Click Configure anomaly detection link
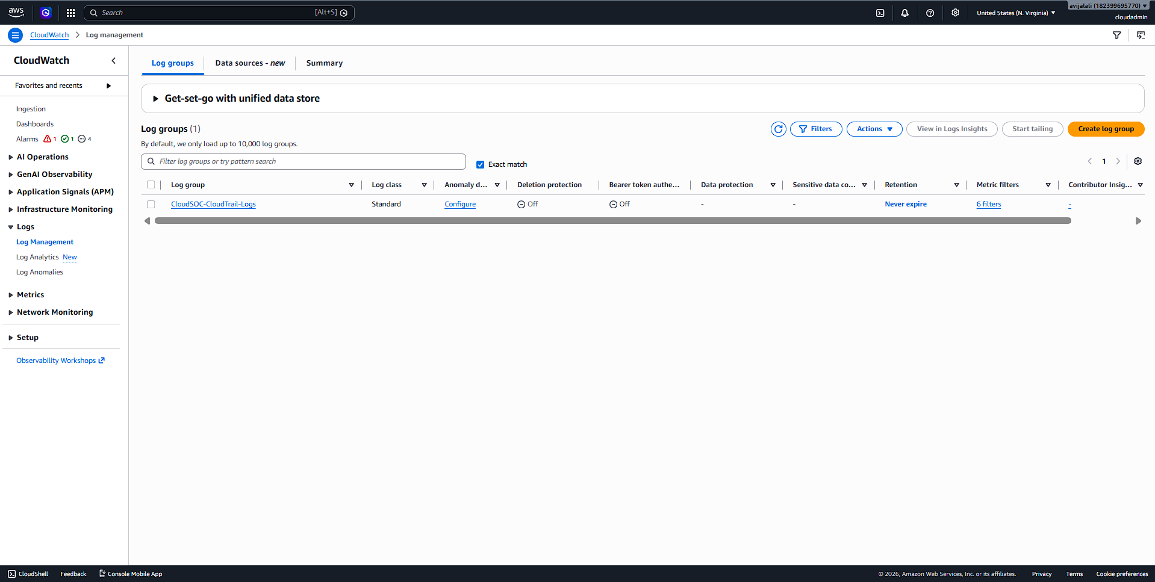Viewport: 1155px width, 582px height. [460, 204]
